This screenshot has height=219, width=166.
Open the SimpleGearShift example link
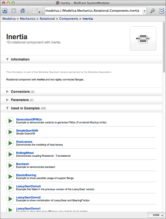pyautogui.click(x=27, y=130)
